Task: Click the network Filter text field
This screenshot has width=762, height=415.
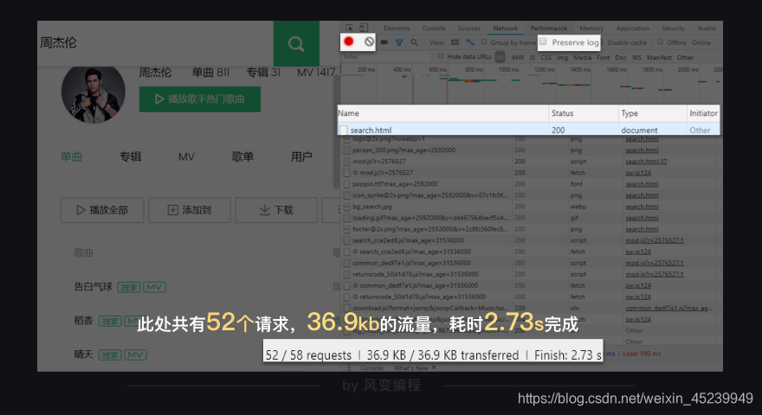Action: pos(385,57)
